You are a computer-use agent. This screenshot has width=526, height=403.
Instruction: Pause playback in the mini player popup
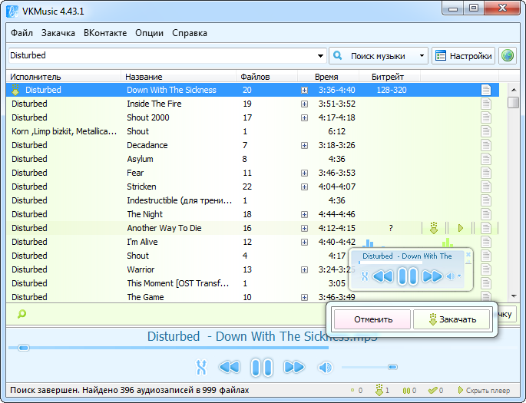point(408,276)
